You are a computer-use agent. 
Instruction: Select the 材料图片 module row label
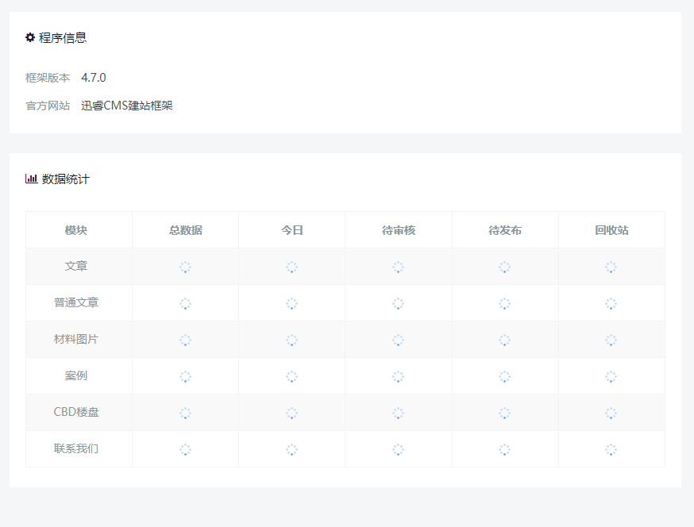click(x=76, y=340)
